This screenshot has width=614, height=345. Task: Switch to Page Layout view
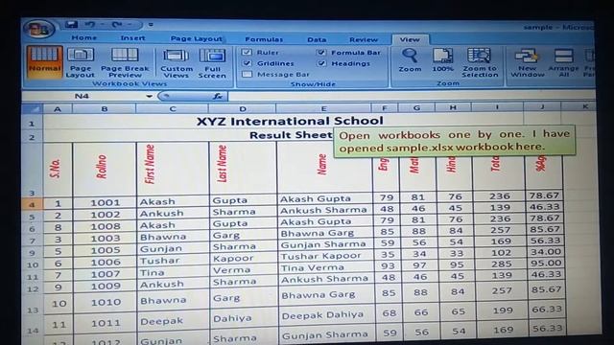pos(80,62)
